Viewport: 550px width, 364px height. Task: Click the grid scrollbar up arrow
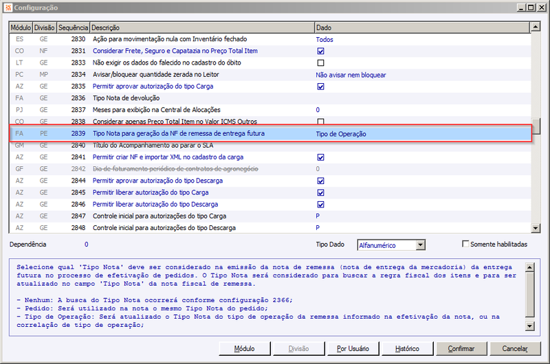[536, 27]
